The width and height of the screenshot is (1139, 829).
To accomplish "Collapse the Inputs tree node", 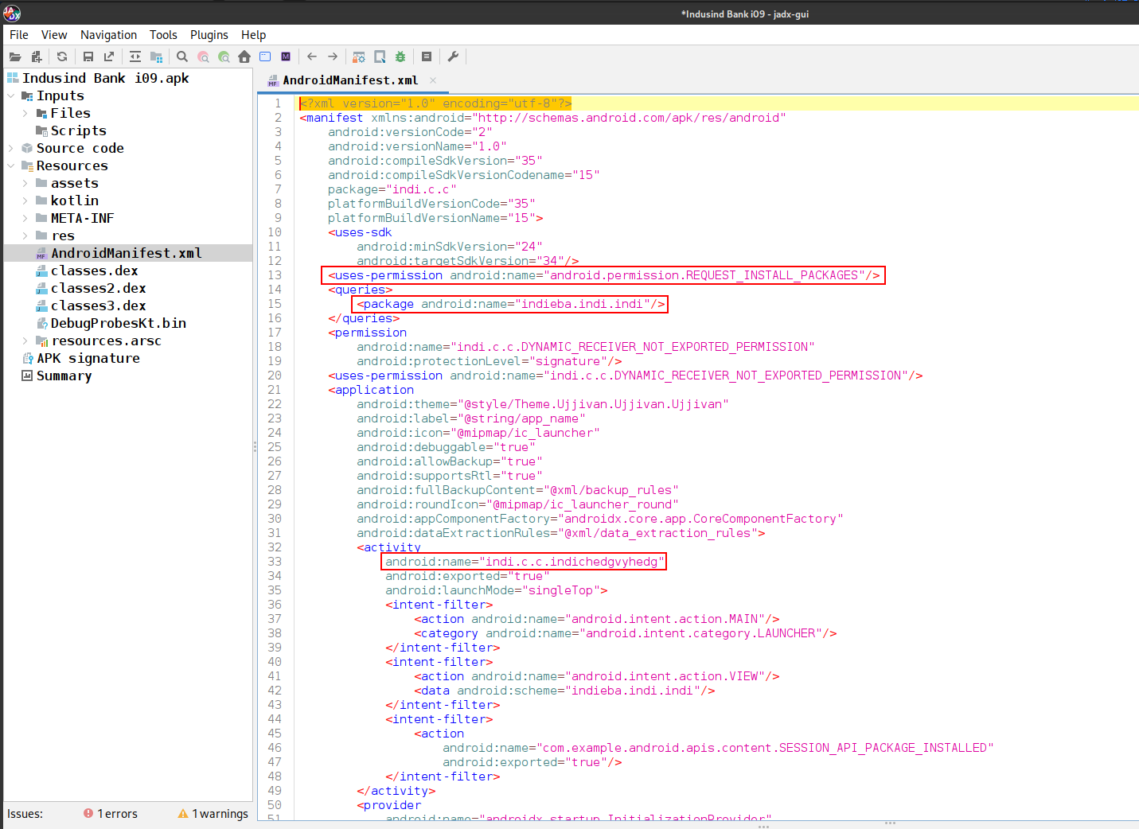I will [11, 95].
